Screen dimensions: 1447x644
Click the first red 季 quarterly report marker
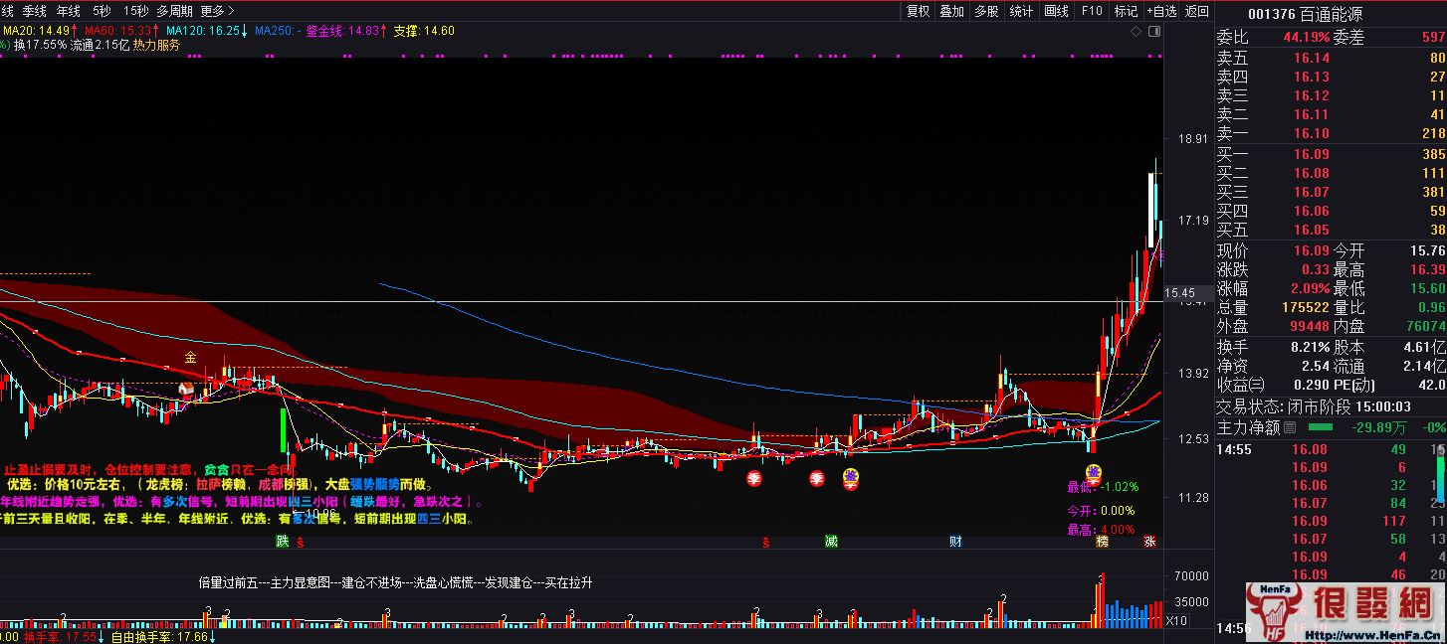tap(754, 478)
